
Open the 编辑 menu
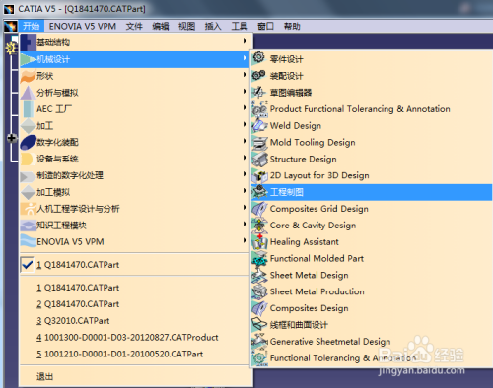(x=161, y=26)
